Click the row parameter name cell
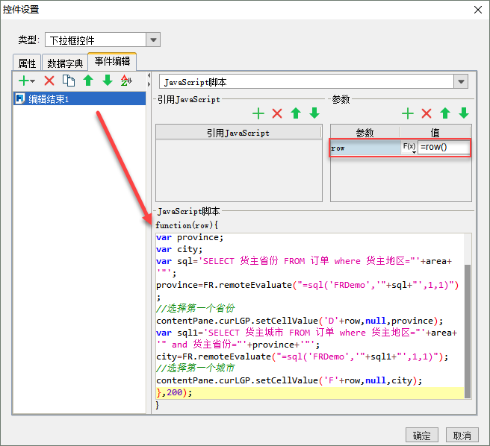The image size is (490, 446). (365, 148)
